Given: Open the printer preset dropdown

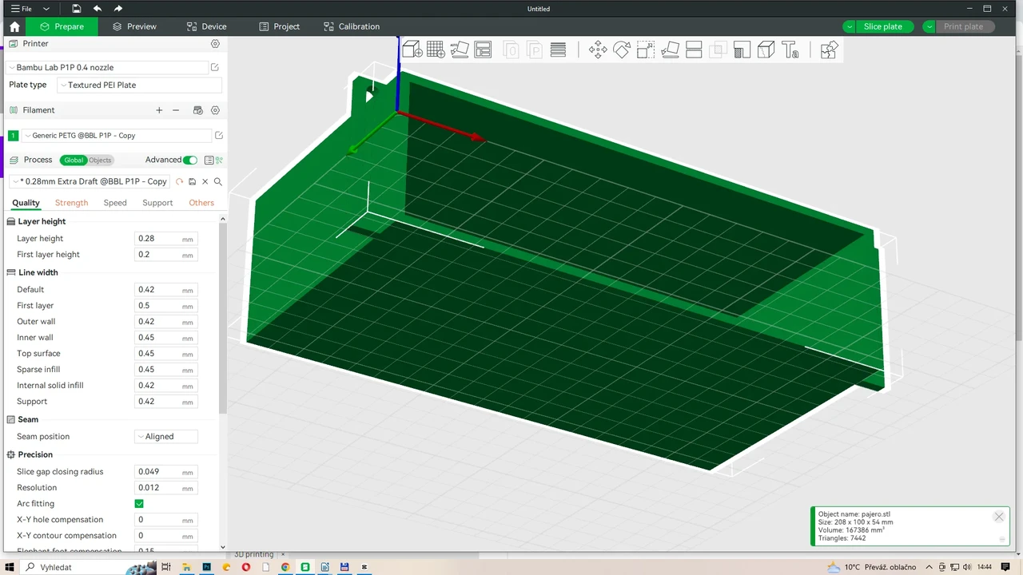Looking at the screenshot, I should (x=108, y=68).
